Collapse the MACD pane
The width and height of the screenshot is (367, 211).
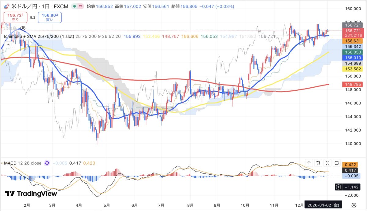click(328, 163)
